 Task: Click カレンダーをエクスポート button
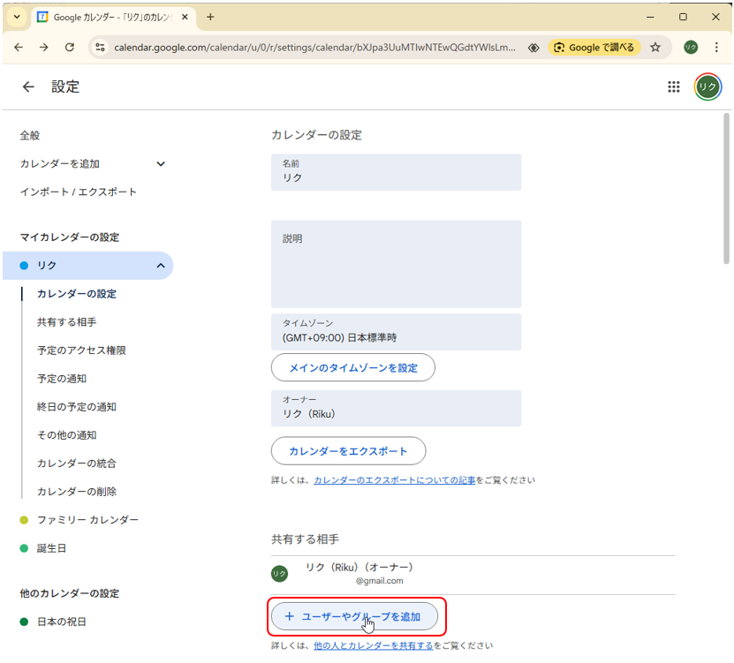pos(348,451)
